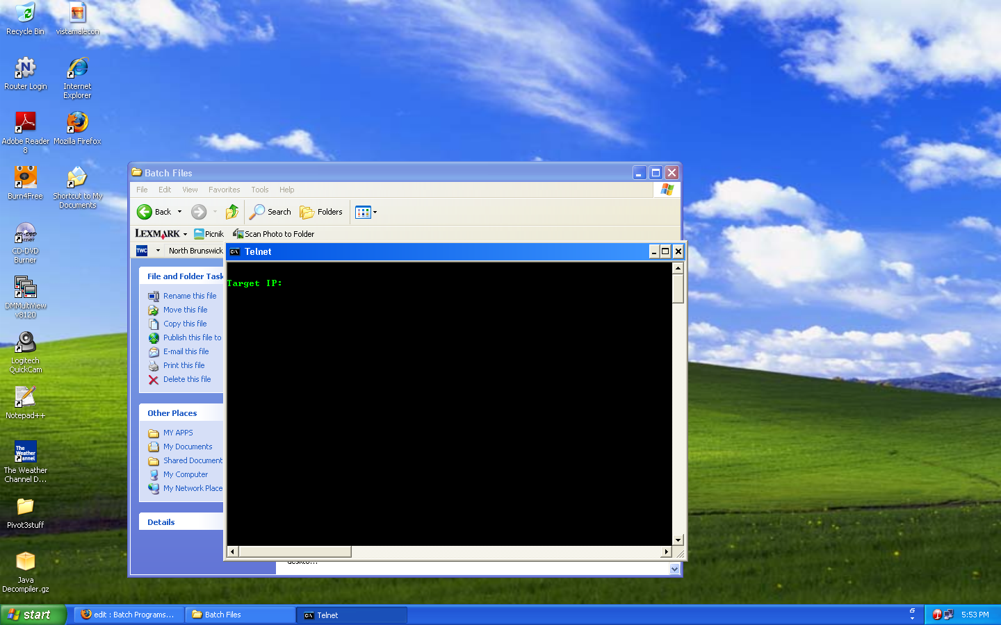1001x625 pixels.
Task: Open The Weather Channel Desktop icon
Action: (25, 462)
